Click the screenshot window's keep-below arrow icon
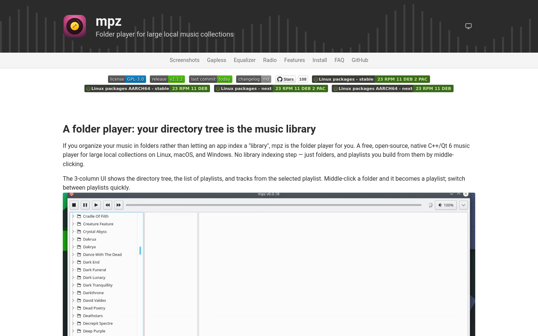The width and height of the screenshot is (538, 336). [452, 194]
